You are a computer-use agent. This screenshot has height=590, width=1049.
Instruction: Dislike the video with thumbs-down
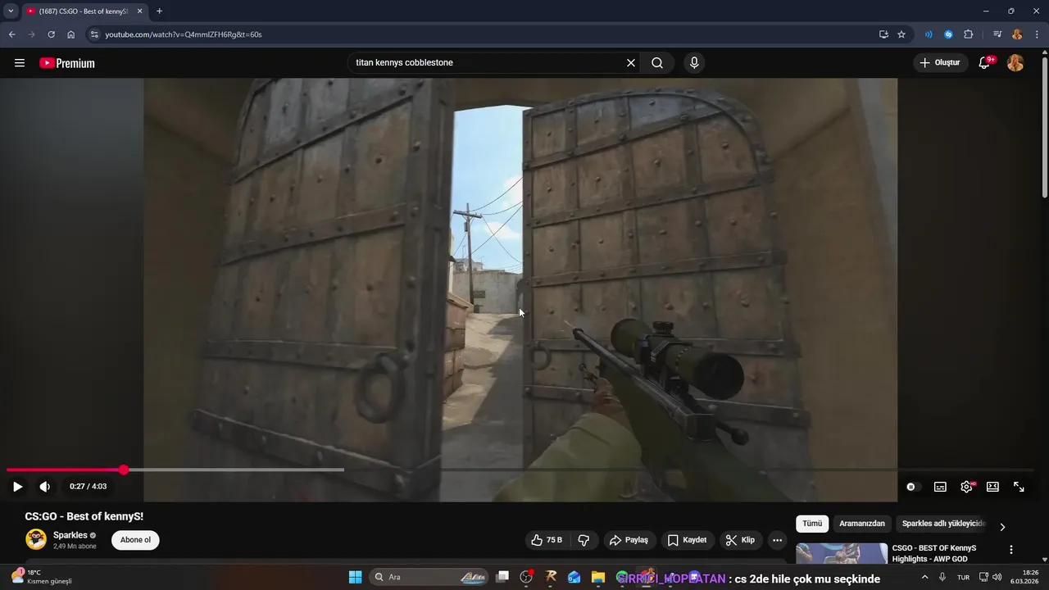pyautogui.click(x=584, y=540)
